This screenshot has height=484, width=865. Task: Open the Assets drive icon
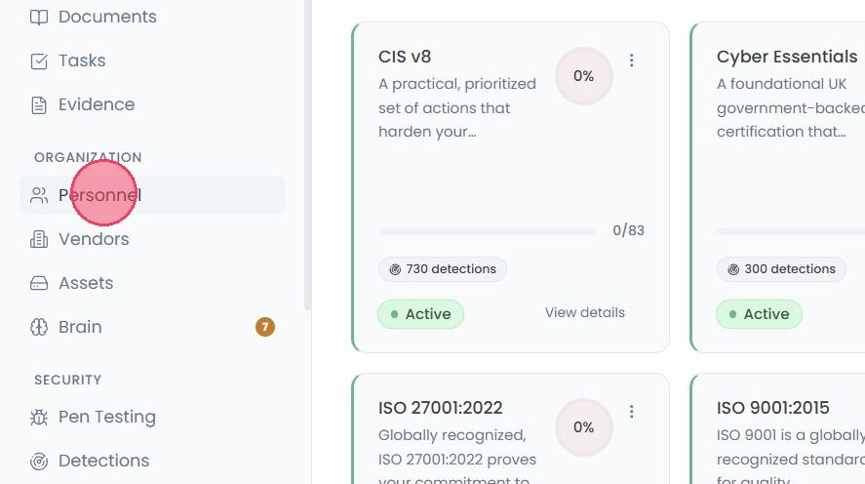pyautogui.click(x=39, y=283)
